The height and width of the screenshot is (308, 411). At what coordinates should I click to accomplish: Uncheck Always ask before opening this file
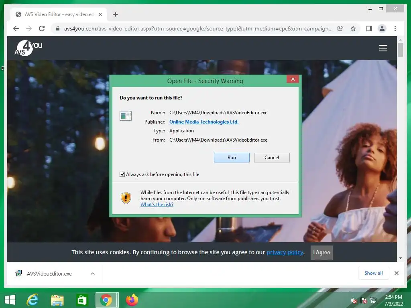pos(122,174)
